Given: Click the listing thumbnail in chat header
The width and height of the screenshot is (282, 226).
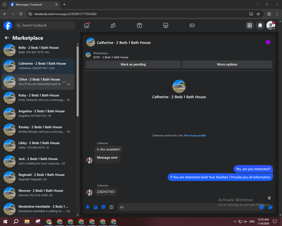Looking at the screenshot, I should click(x=91, y=42).
